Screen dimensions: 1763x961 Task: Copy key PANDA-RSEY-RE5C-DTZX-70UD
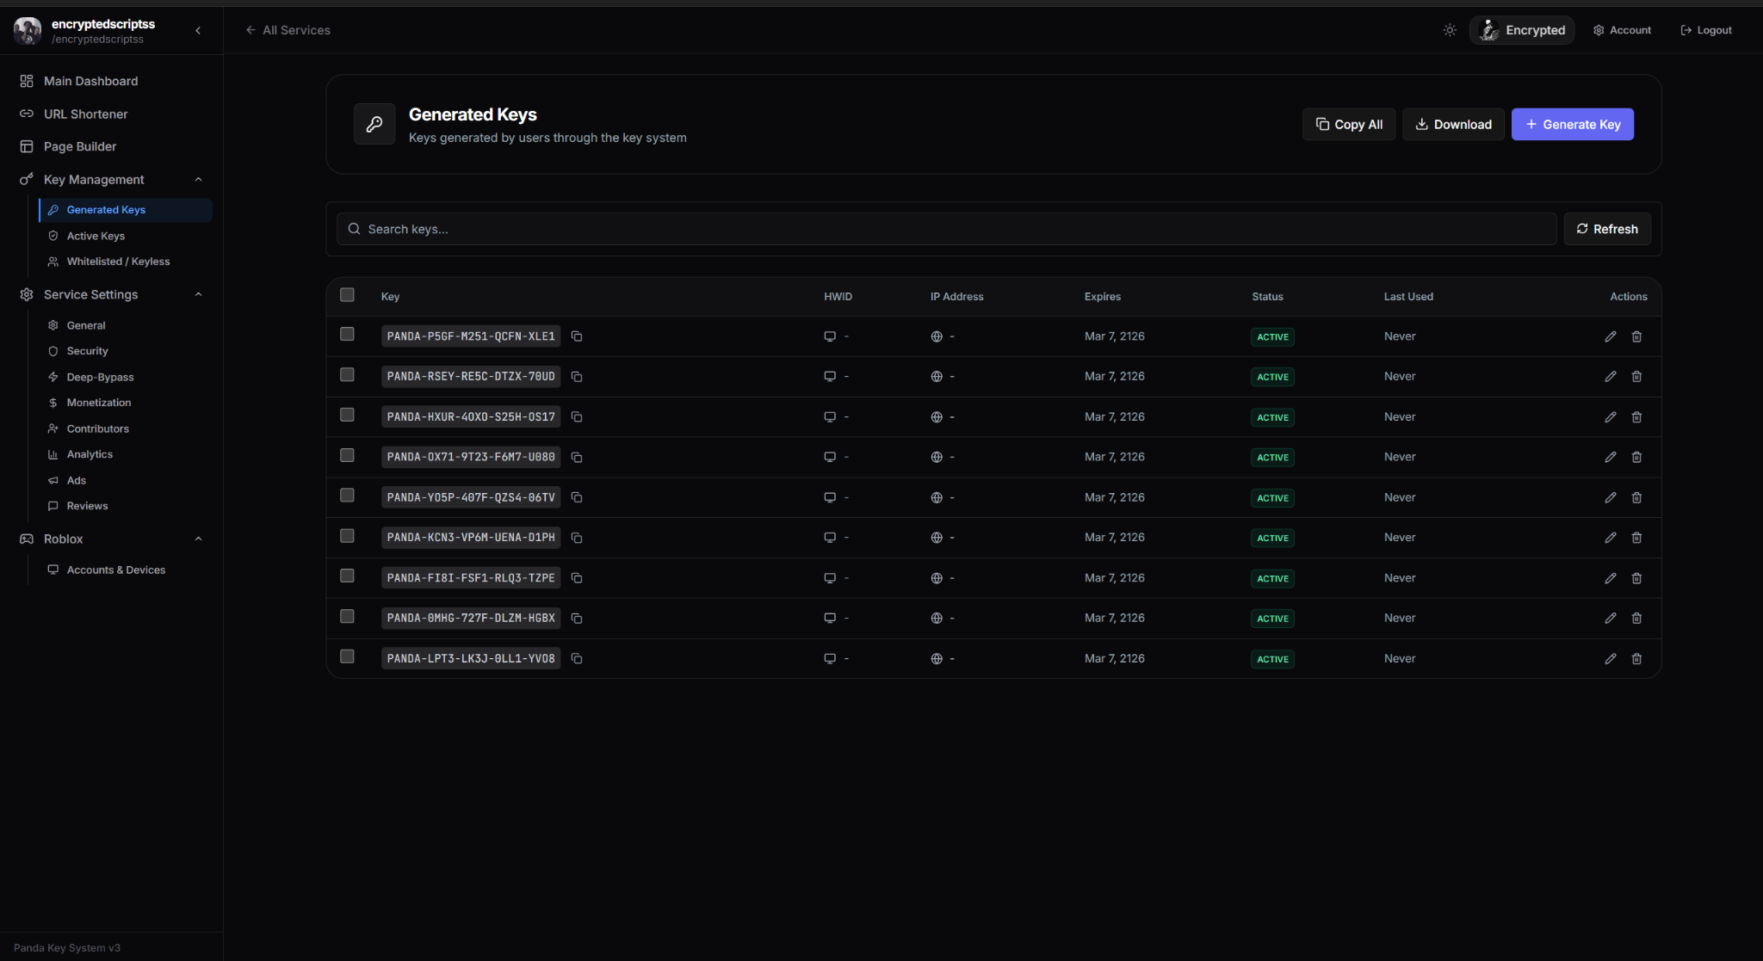tap(577, 377)
